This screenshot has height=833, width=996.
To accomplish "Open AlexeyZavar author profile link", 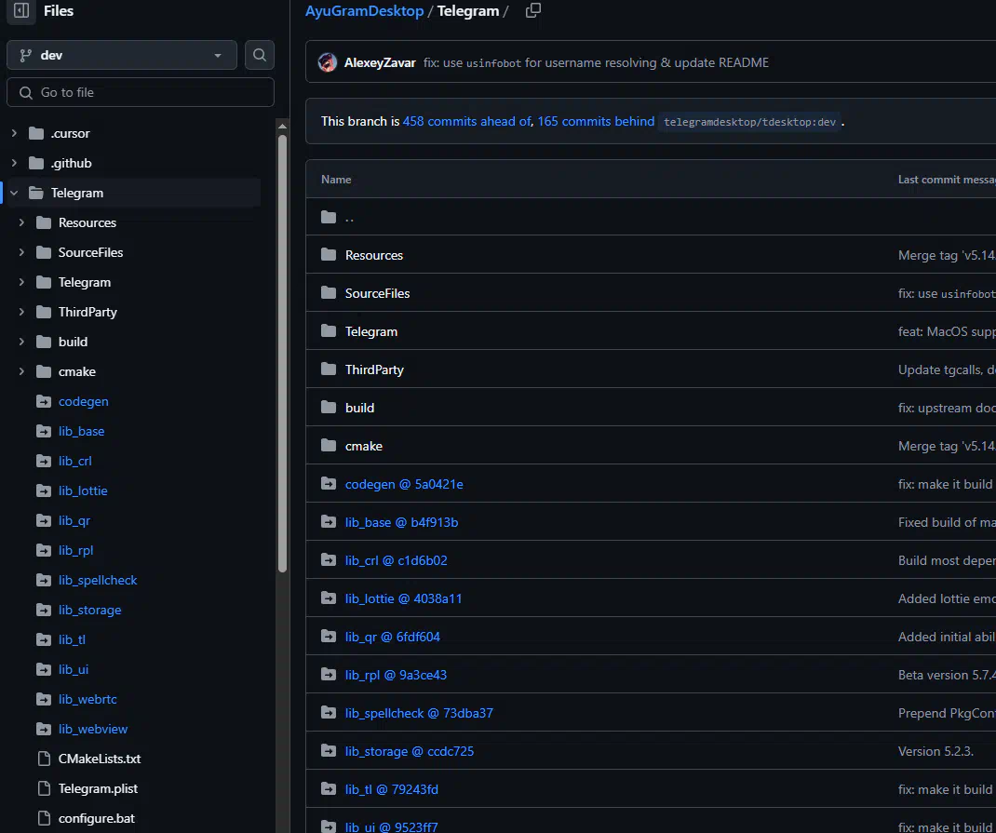I will pos(380,62).
